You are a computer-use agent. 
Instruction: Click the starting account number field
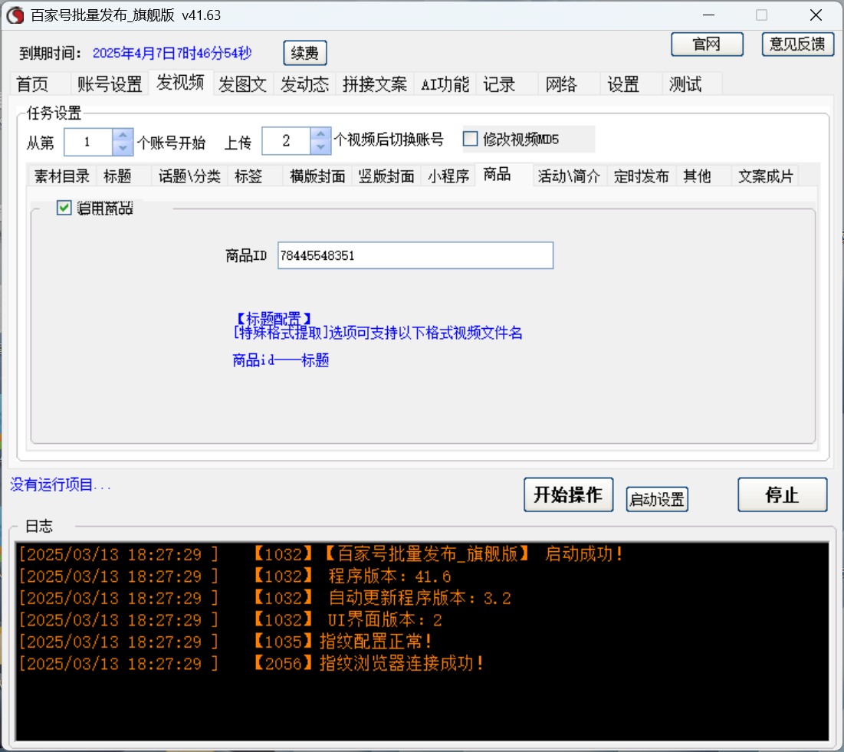tap(88, 142)
